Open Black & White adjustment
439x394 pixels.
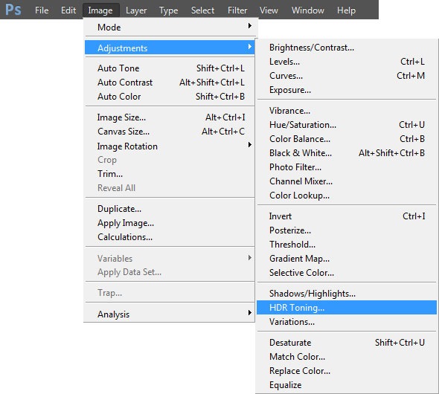pos(347,153)
